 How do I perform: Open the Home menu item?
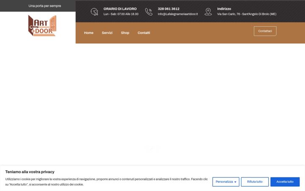[x=89, y=33]
